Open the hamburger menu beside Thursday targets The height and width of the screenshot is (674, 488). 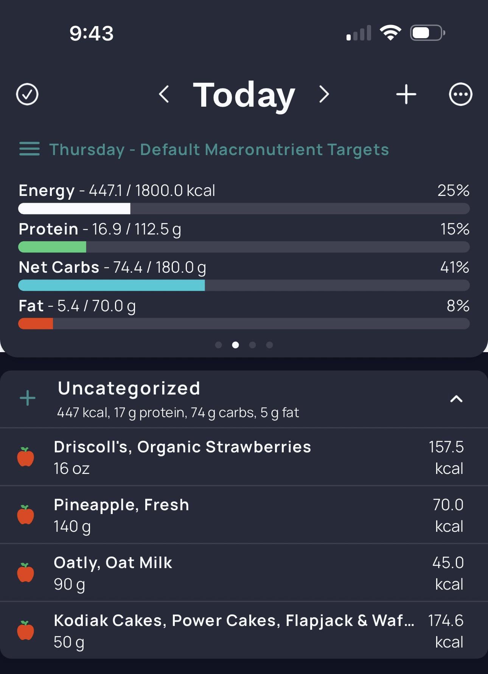(30, 149)
